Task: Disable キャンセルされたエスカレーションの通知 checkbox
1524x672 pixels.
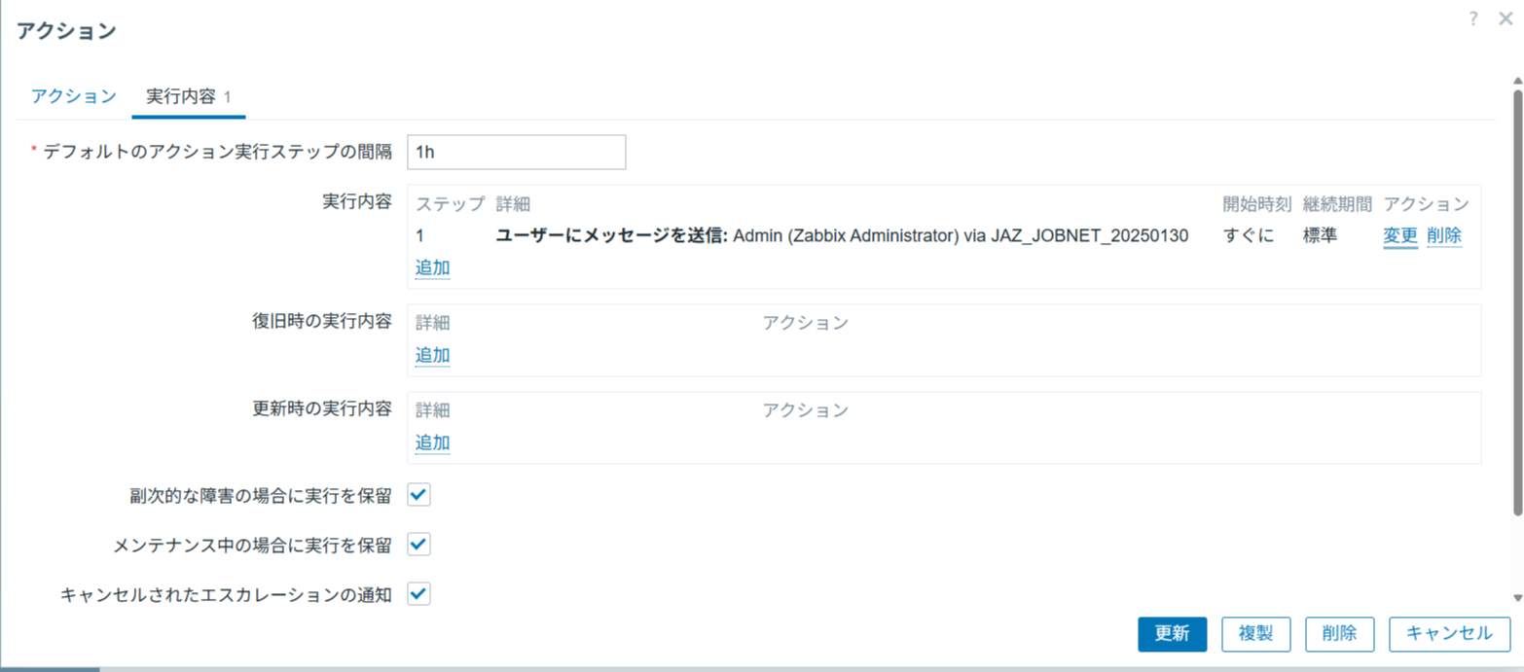Action: point(418,593)
